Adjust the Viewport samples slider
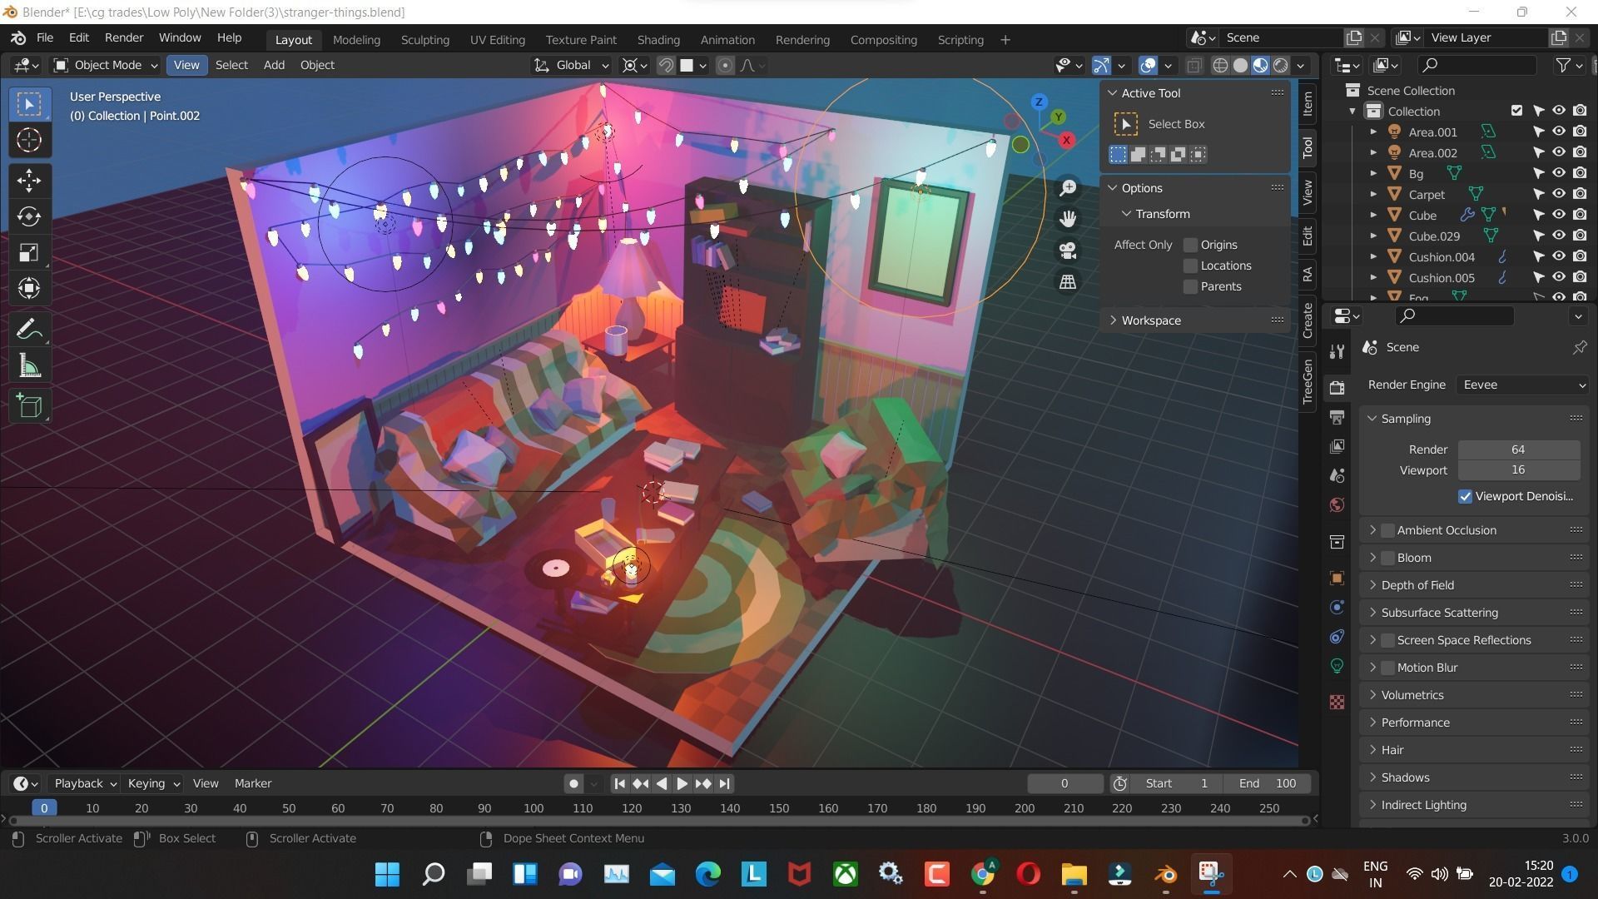This screenshot has height=899, width=1598. 1518,469
